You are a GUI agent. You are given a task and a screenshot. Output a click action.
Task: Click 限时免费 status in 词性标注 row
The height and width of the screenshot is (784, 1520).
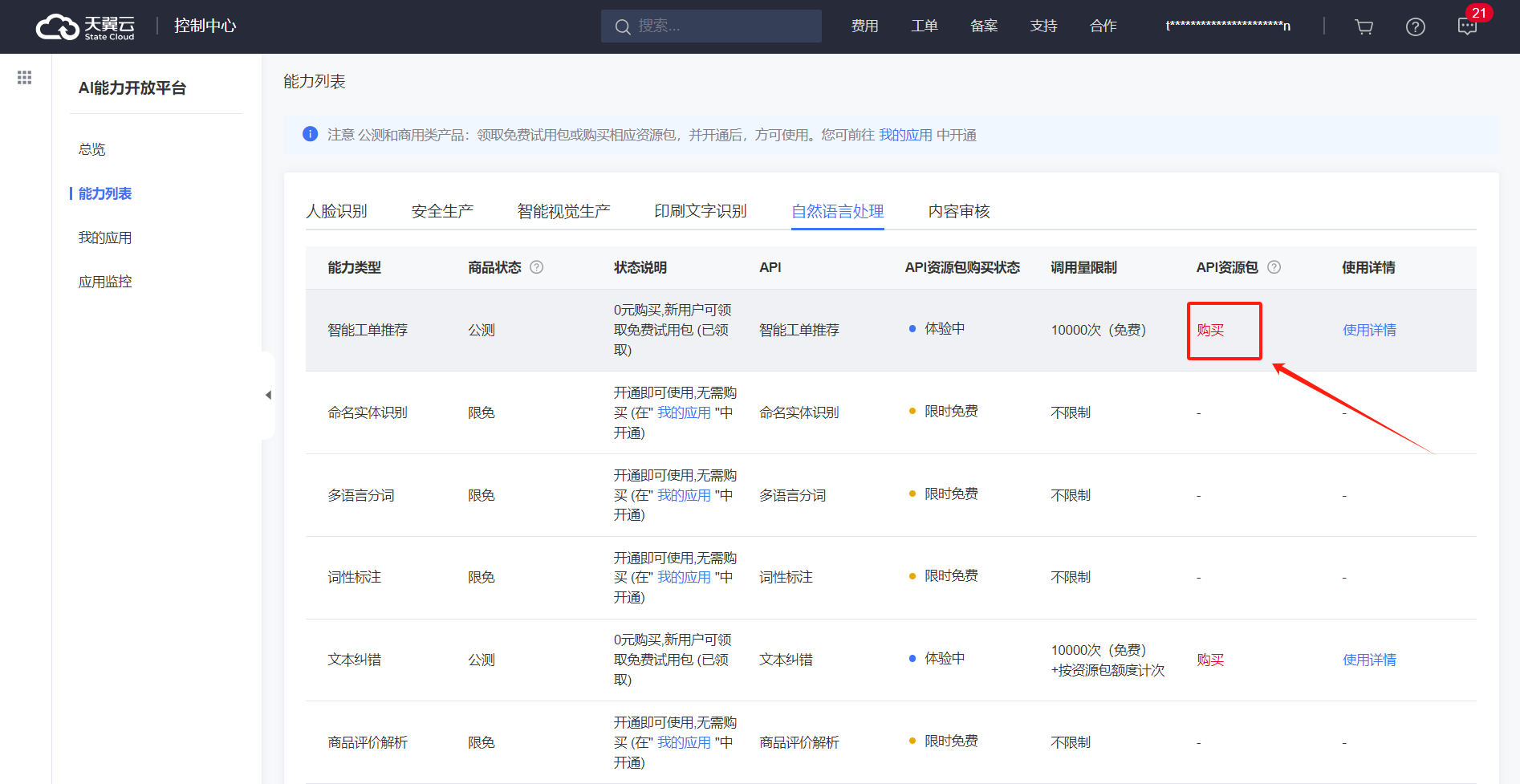pyautogui.click(x=951, y=575)
